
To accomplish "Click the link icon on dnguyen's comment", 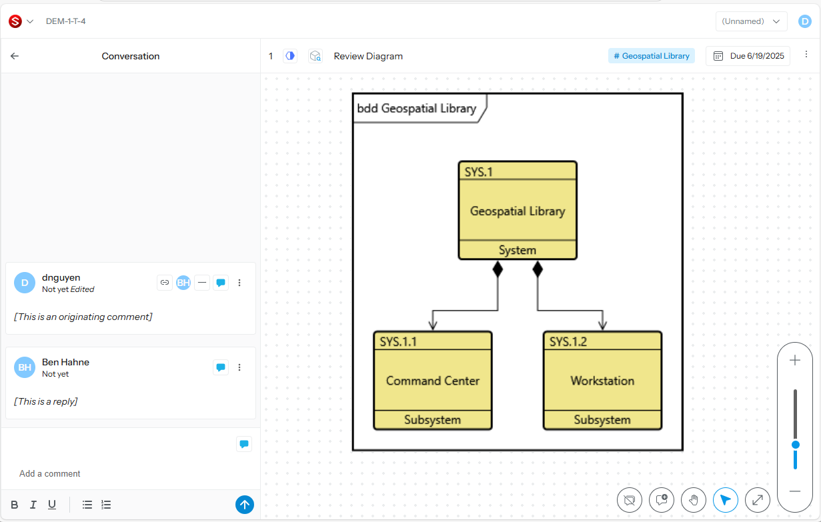I will coord(165,283).
